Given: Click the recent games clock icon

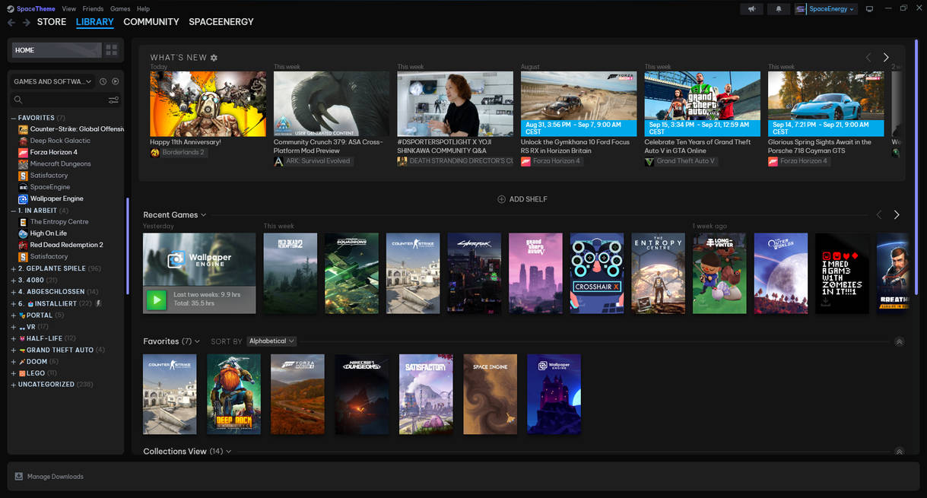Looking at the screenshot, I should [103, 81].
